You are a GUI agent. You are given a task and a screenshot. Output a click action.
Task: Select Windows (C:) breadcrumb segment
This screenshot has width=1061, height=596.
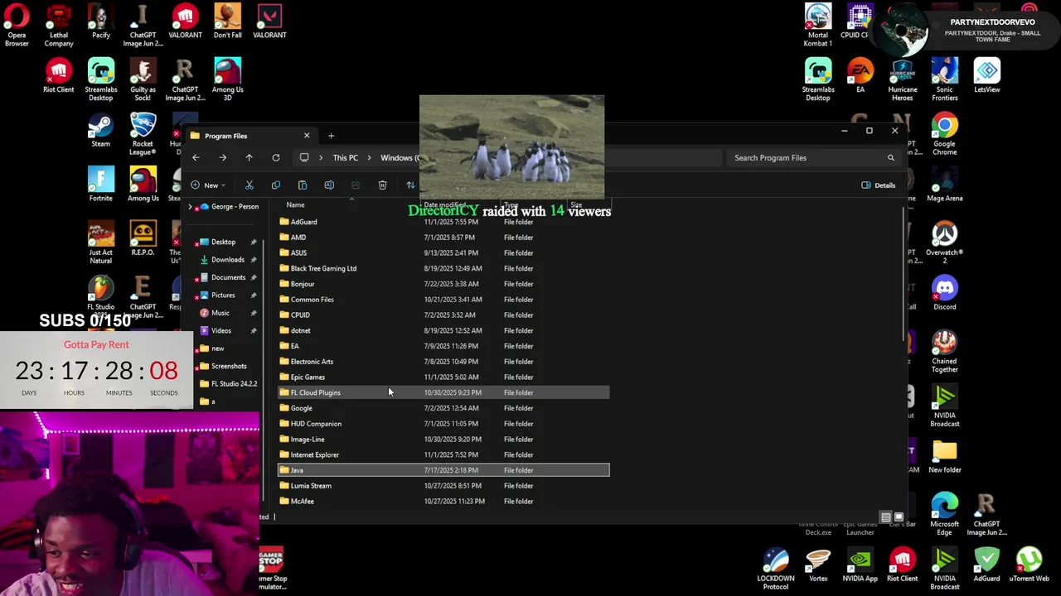pos(400,158)
